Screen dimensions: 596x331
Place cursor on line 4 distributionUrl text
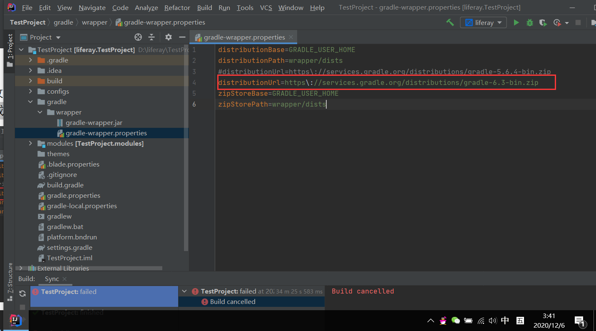pyautogui.click(x=378, y=82)
